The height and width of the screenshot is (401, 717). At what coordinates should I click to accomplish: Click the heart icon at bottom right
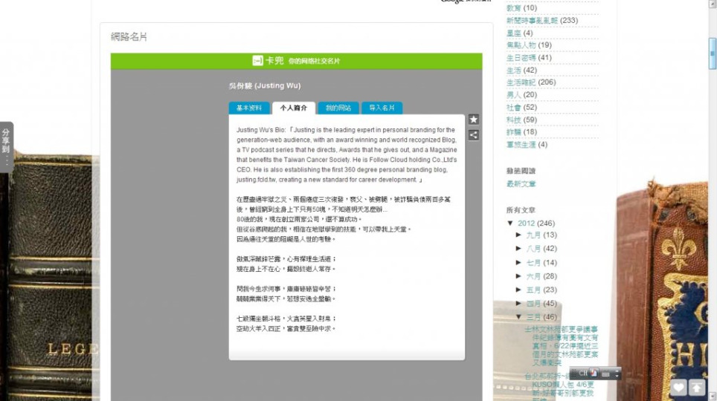[x=678, y=387]
